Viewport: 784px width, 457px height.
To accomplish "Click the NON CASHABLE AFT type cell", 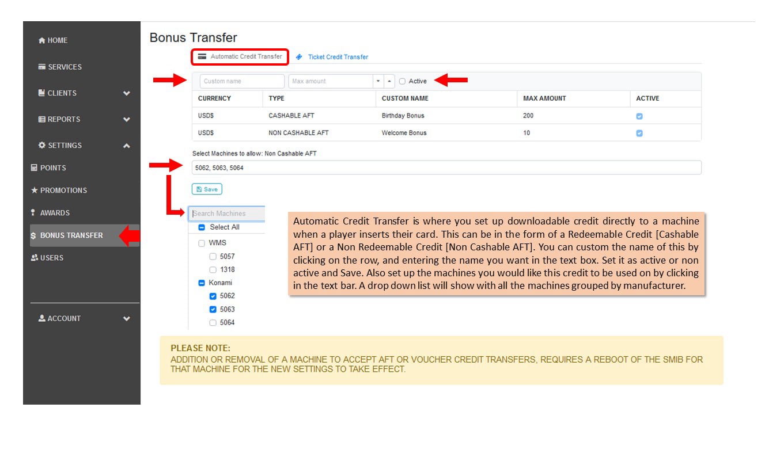I will point(298,133).
